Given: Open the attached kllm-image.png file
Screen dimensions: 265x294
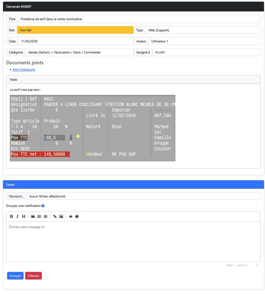Looking at the screenshot, I should point(24,70).
